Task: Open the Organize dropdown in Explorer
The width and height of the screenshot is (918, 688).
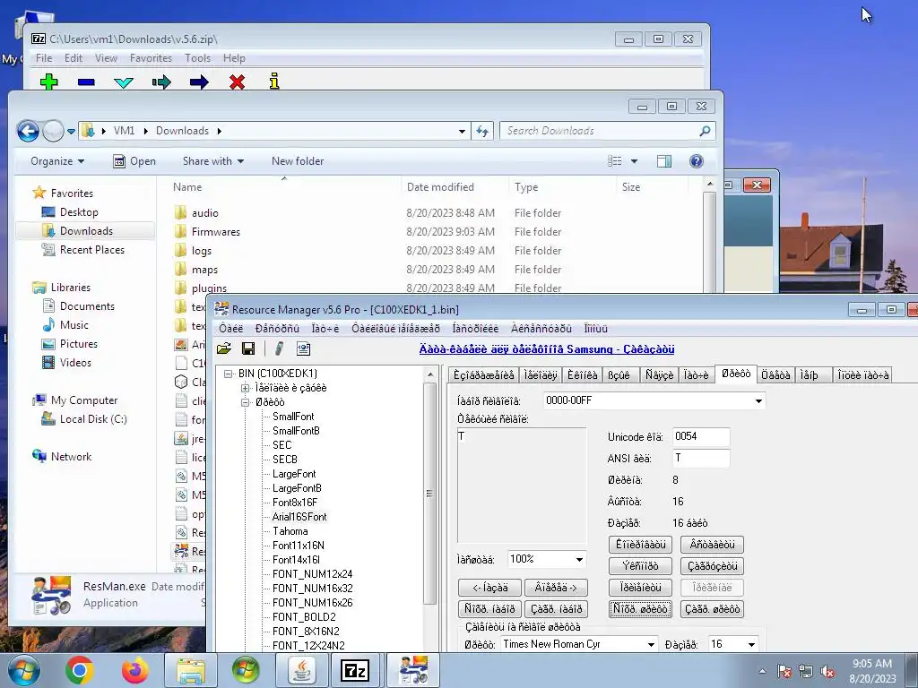Action: click(57, 161)
